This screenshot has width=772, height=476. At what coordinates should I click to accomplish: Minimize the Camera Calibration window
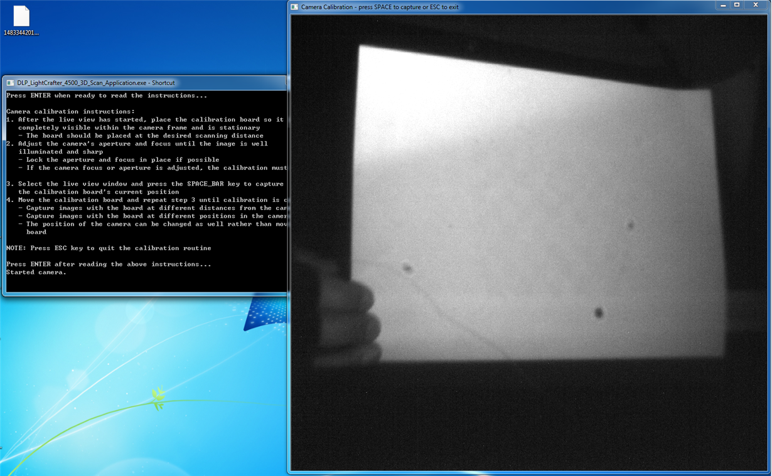point(723,6)
